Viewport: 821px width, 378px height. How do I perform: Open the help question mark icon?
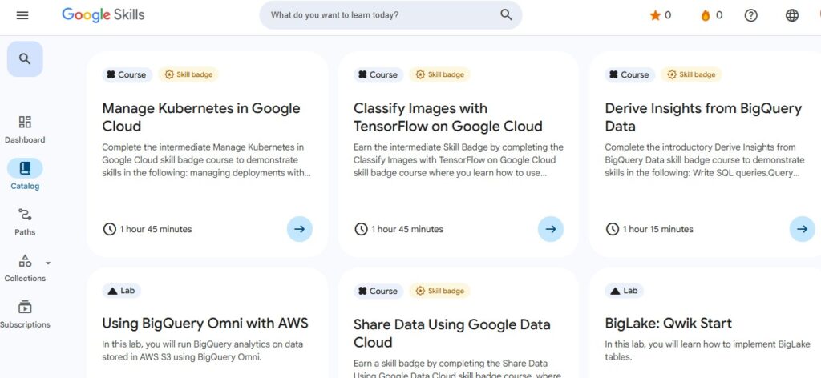pyautogui.click(x=750, y=15)
